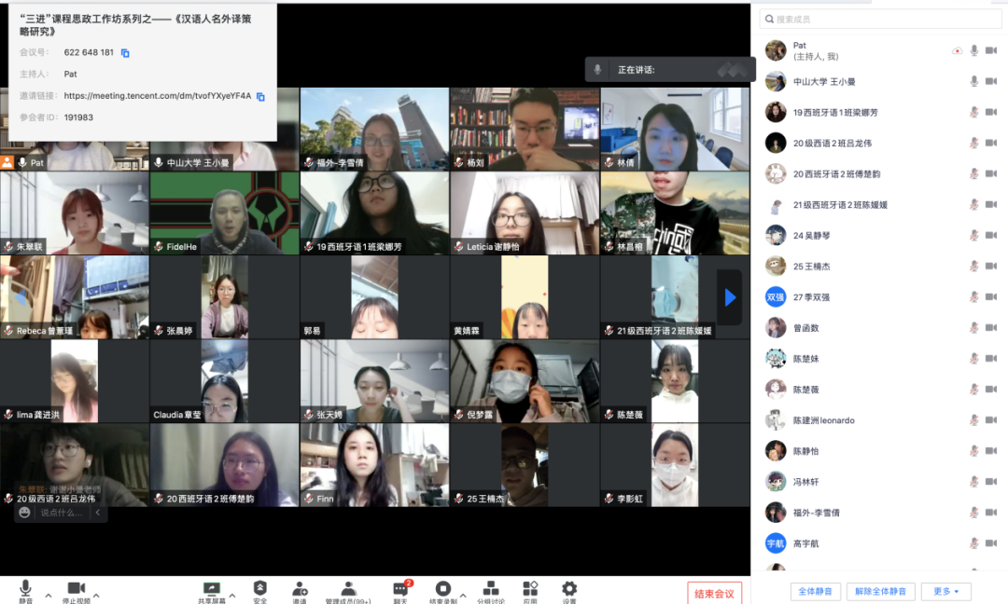Click the breakout rooms (分组讨论) icon
This screenshot has height=604, width=1008.
coord(490,589)
